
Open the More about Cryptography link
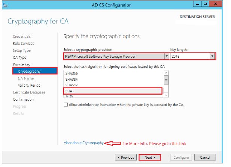coord(83,143)
